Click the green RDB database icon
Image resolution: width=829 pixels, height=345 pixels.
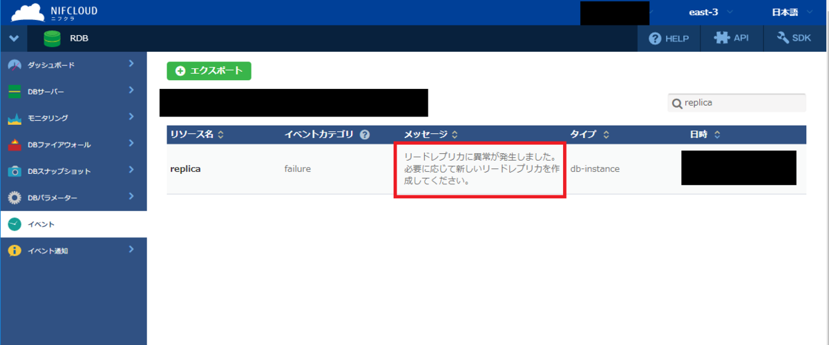click(x=53, y=39)
